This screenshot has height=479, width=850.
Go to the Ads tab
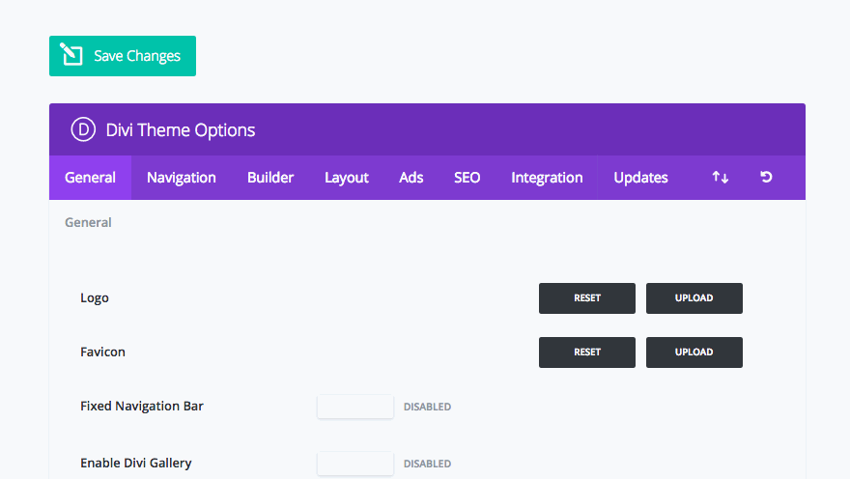(x=411, y=178)
